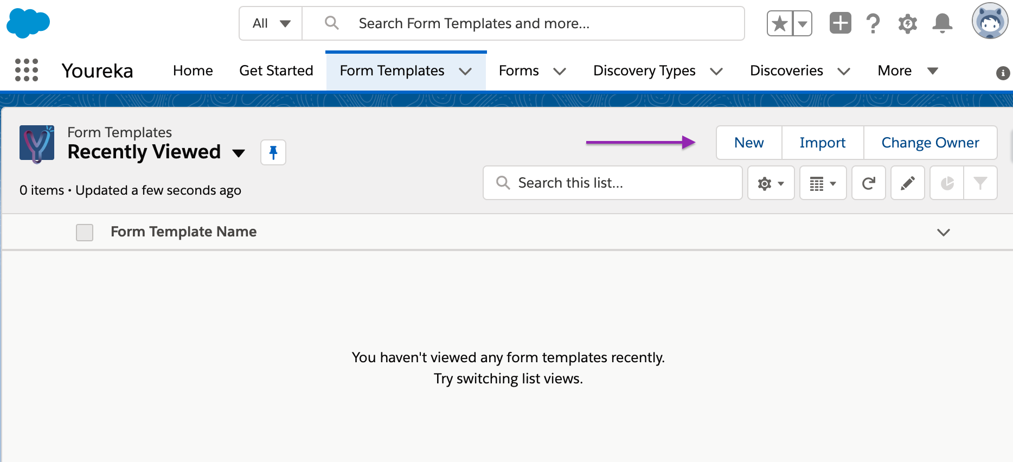Click the Salesforce cloud logo

28,23
